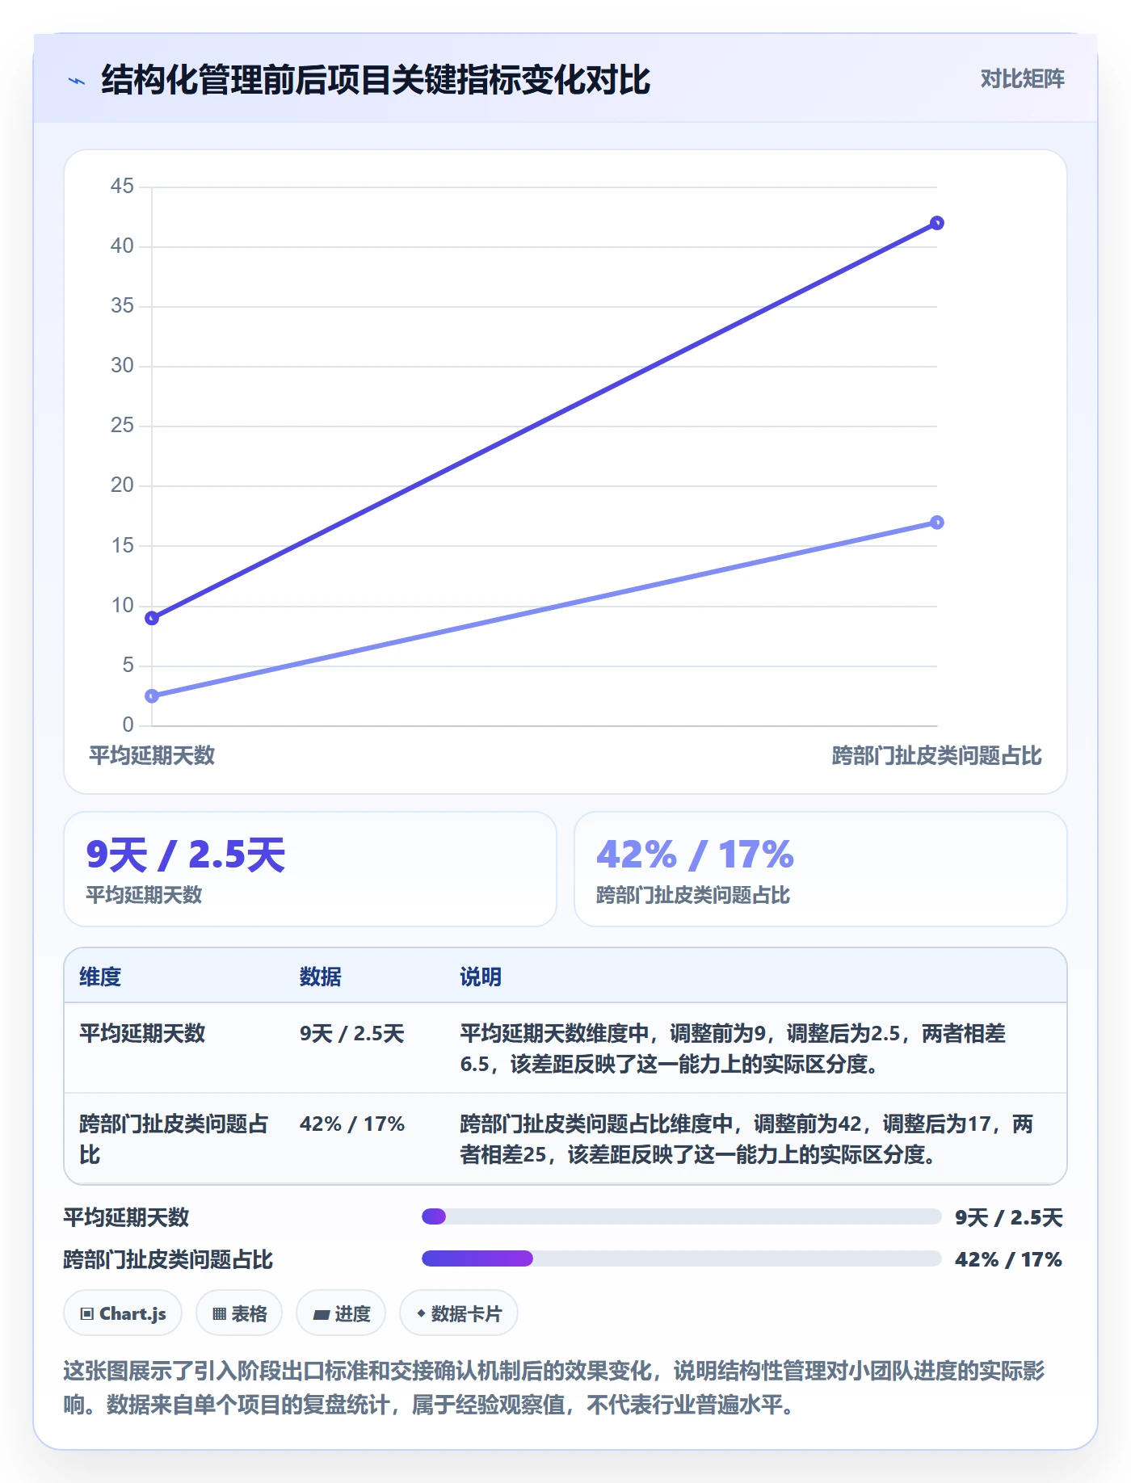Image resolution: width=1131 pixels, height=1483 pixels.
Task: Click the 平均延期天数 progress bar
Action: (x=681, y=1216)
